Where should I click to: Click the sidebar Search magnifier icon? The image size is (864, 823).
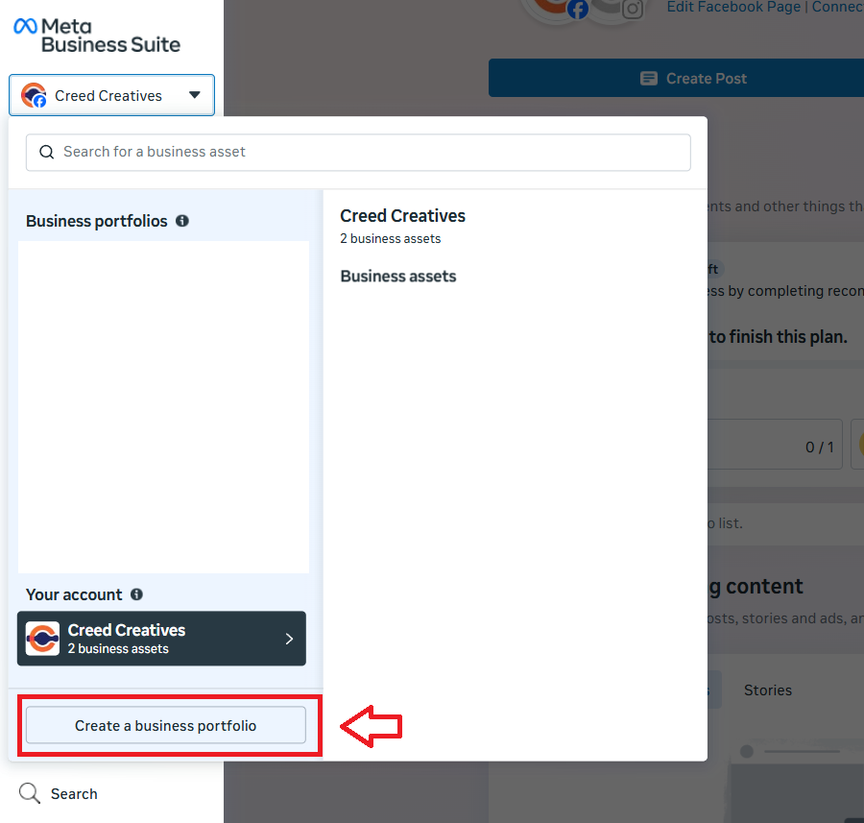30,794
